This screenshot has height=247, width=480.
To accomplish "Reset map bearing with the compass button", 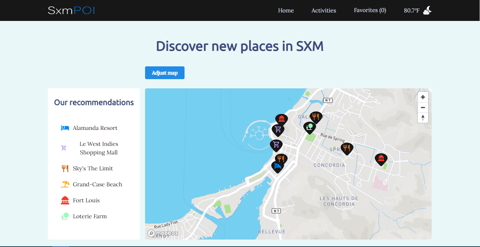I will [423, 118].
